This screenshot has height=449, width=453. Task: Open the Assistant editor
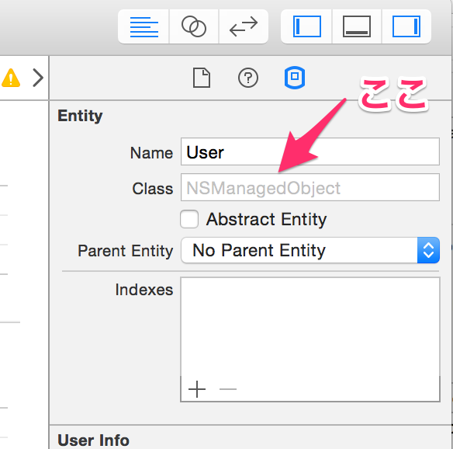194,26
